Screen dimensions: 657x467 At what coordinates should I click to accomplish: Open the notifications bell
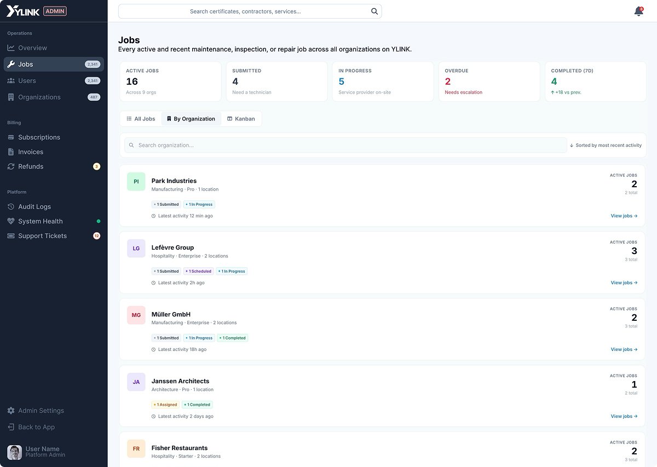(638, 11)
